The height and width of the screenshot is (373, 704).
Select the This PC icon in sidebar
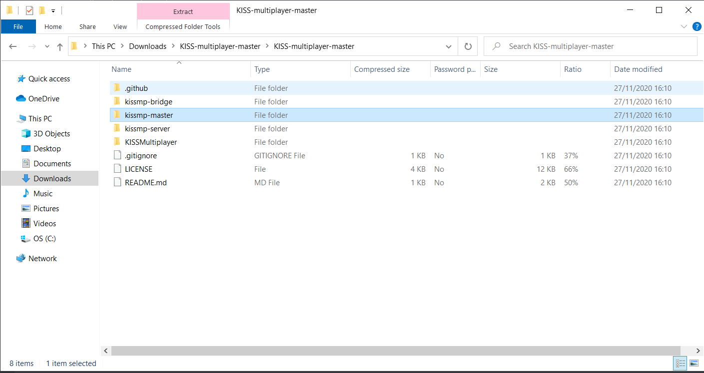point(21,119)
